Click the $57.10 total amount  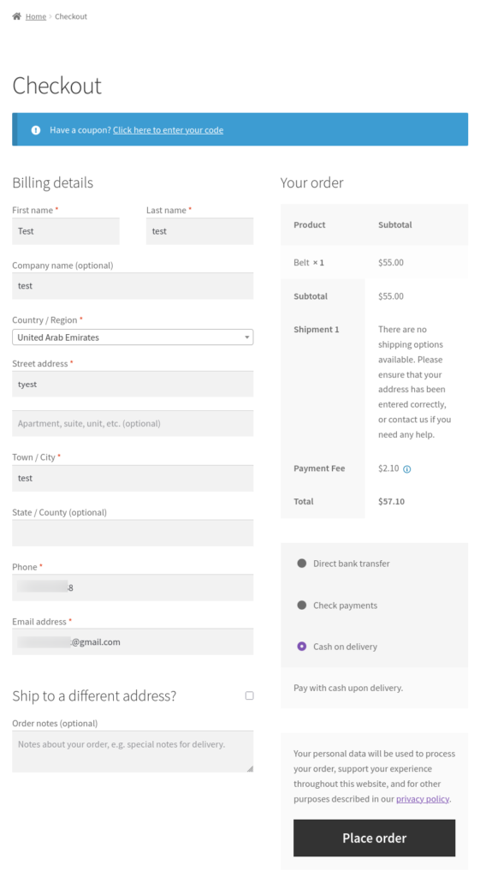point(391,501)
